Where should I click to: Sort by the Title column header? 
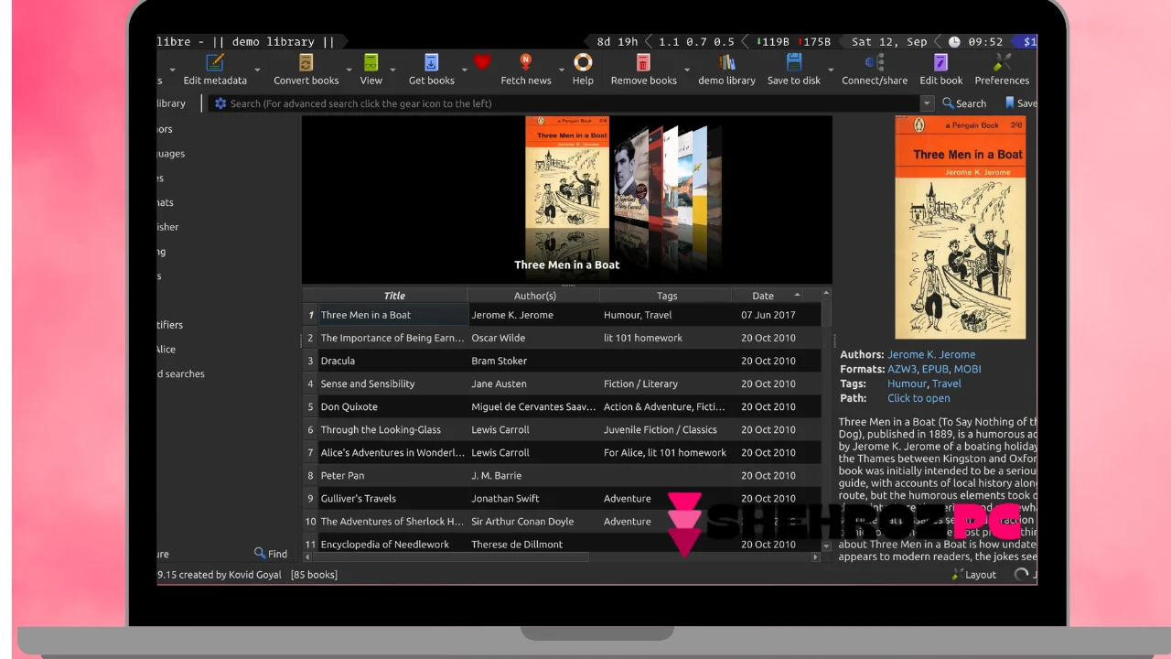click(394, 296)
